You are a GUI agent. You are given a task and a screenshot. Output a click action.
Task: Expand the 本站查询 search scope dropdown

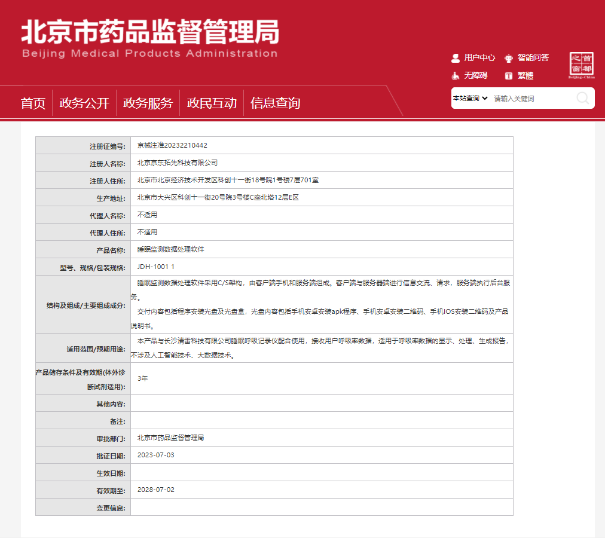pos(470,98)
